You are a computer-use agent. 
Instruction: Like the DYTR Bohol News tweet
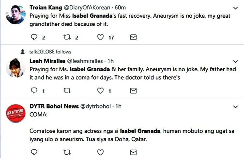pos(101,152)
